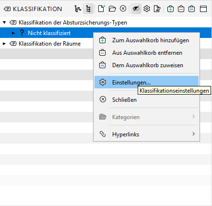
Task: Open the Hyperlinks submenu
Action: tap(146, 134)
